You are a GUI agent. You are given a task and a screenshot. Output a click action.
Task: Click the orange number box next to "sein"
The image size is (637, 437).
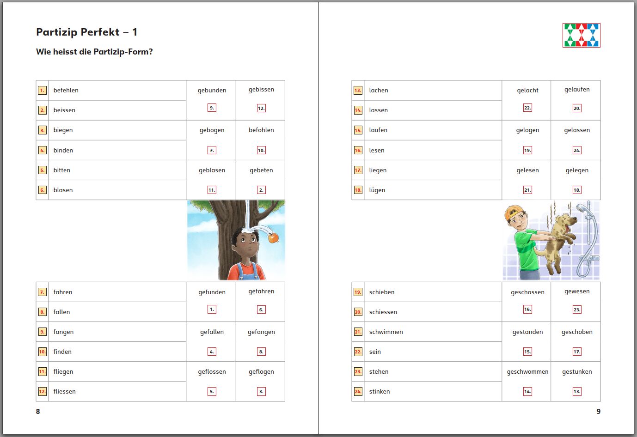coord(358,352)
